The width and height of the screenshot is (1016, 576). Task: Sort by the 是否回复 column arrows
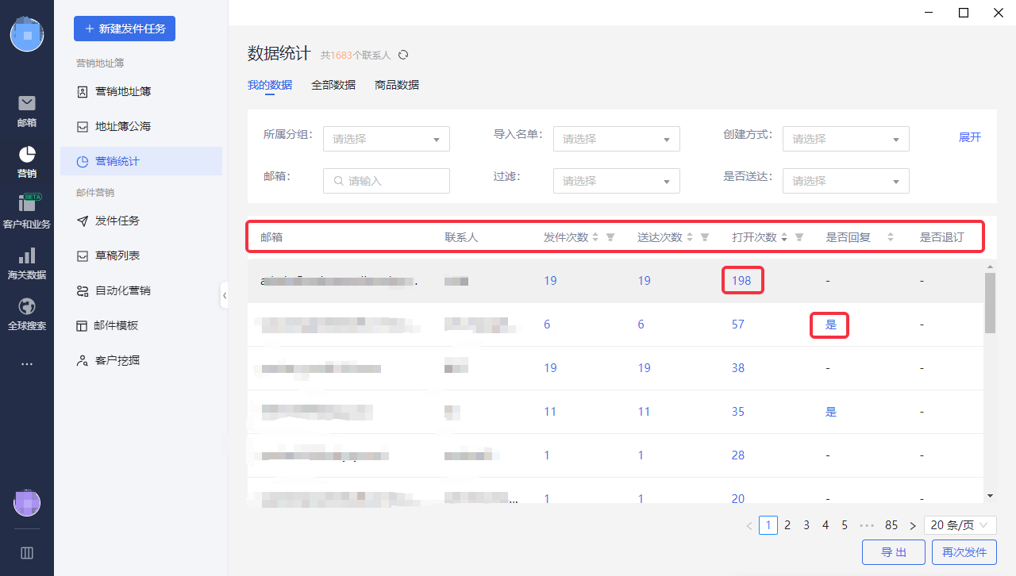coord(891,237)
